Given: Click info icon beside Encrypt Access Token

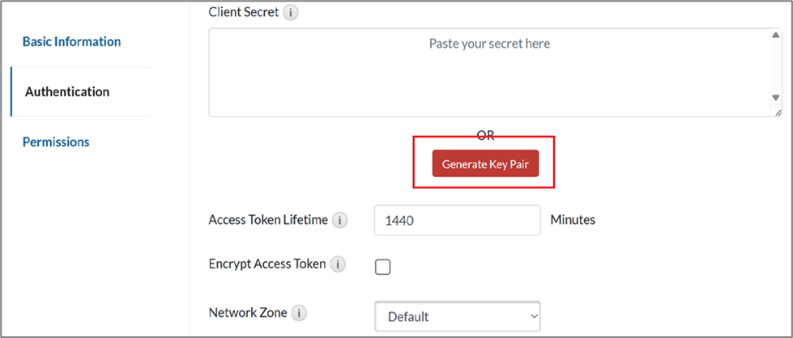Looking at the screenshot, I should click(339, 264).
